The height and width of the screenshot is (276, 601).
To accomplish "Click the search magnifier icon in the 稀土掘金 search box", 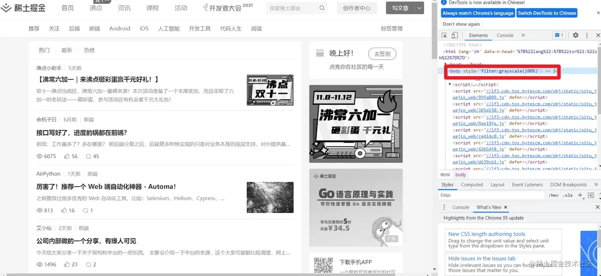I will click(322, 8).
